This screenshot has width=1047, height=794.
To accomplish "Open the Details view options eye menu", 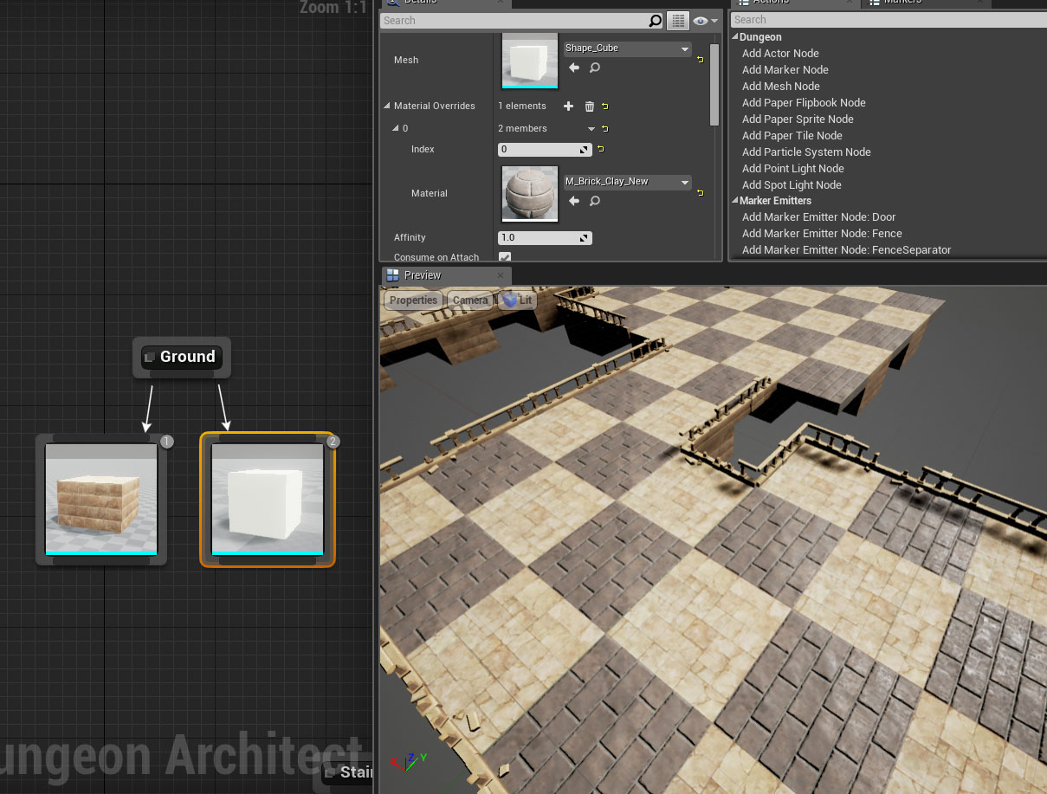I will pos(706,21).
